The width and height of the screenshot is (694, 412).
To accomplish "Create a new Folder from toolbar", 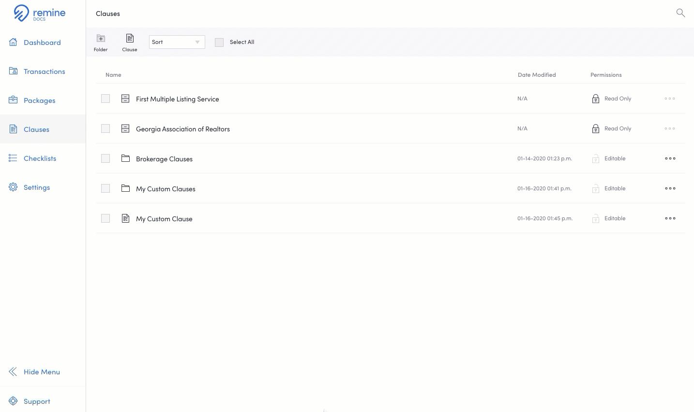I will 101,43.
